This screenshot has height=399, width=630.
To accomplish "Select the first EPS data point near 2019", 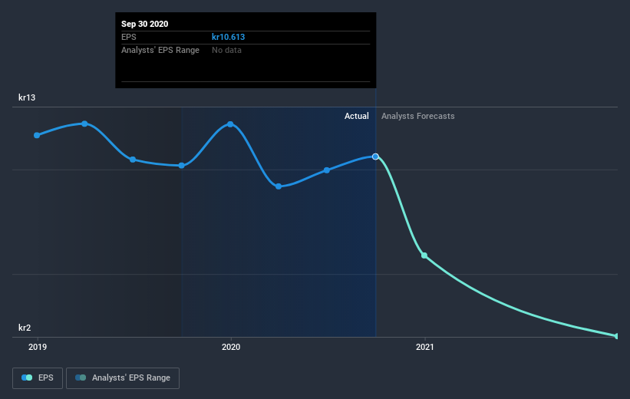I will click(x=37, y=135).
